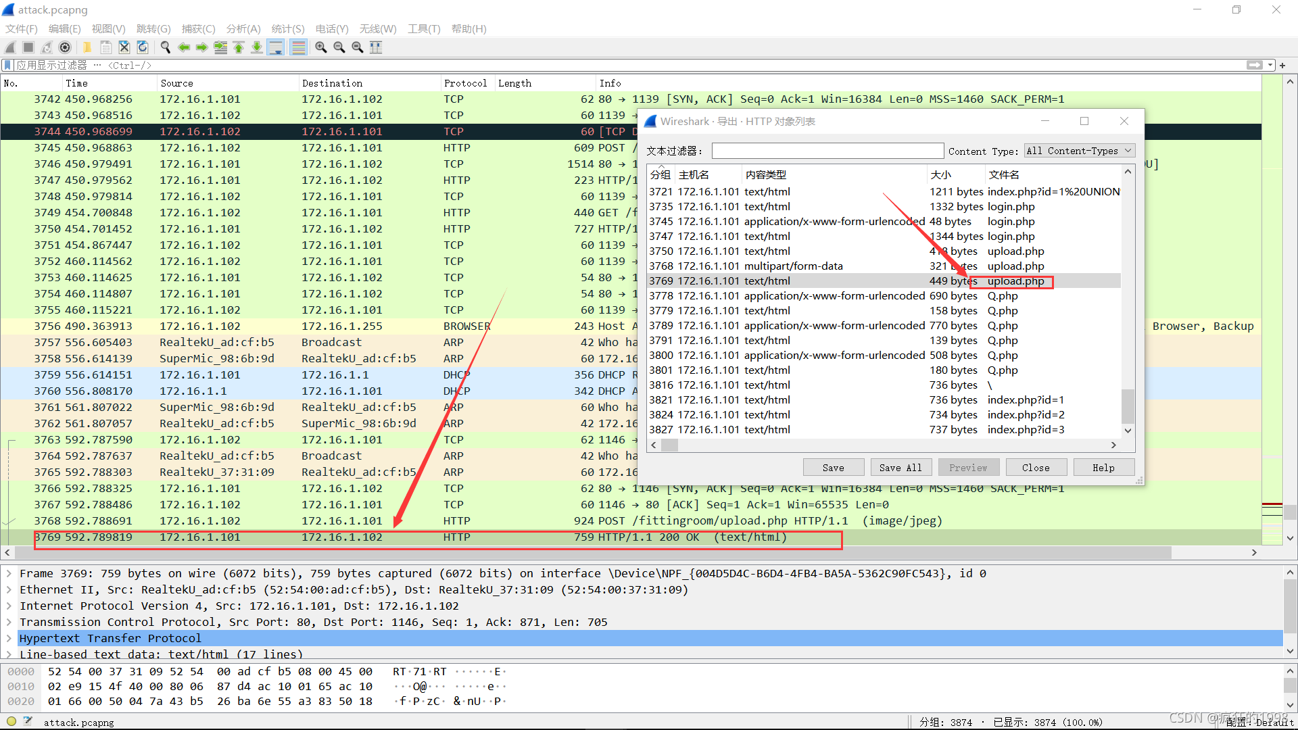Viewport: 1298px width, 730px height.
Task: Select object row 3768 multipart/form-data
Action: [x=884, y=266]
